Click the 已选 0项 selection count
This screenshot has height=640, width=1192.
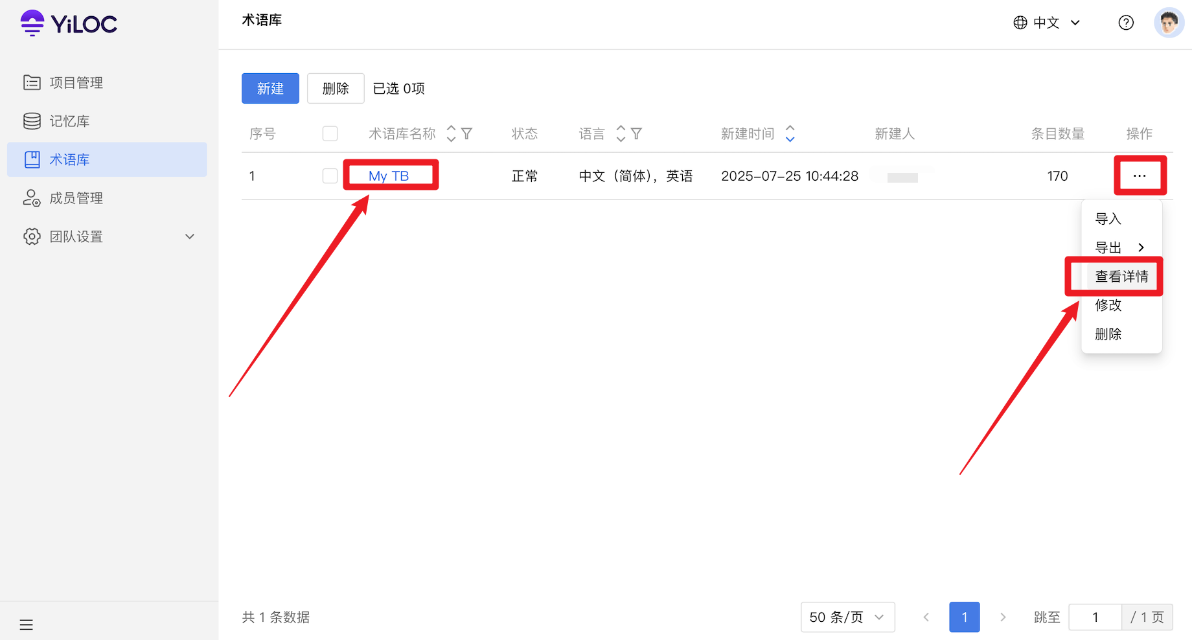coord(399,88)
